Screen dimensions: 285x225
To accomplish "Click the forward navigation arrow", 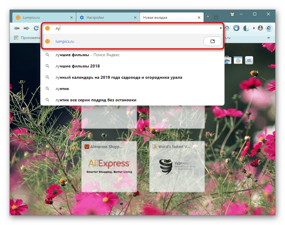I will click(26, 28).
